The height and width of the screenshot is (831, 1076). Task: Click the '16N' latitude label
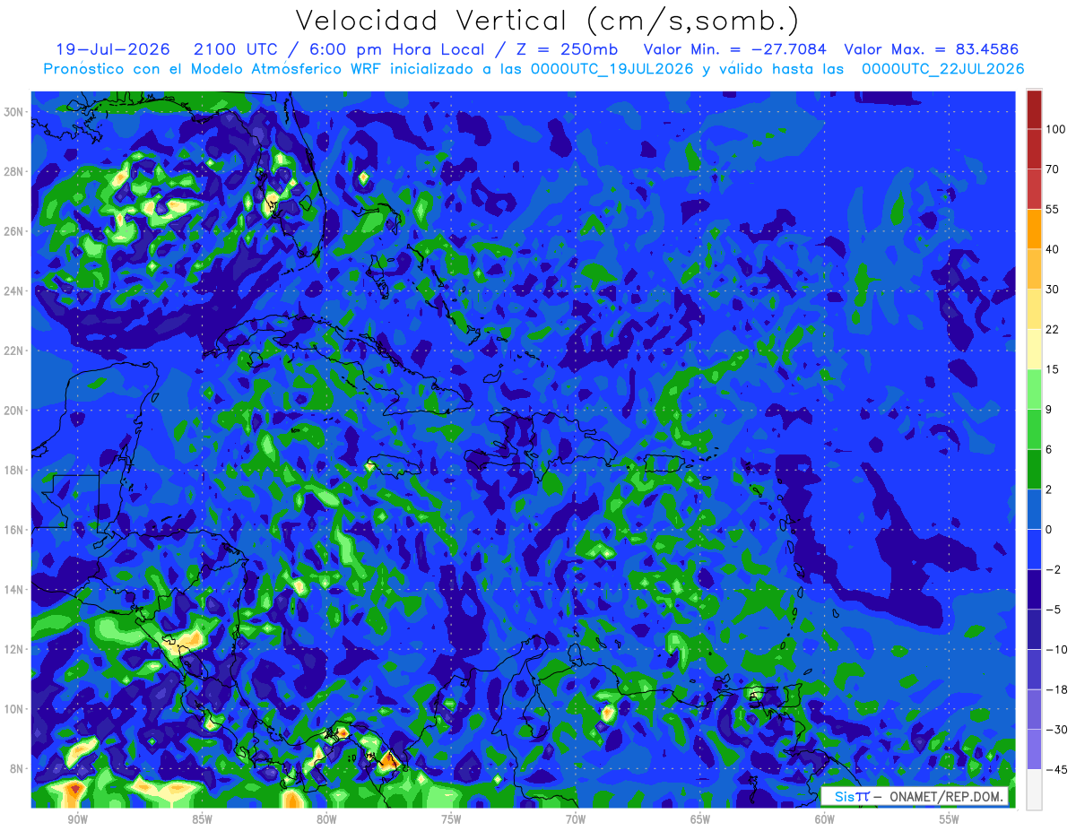pos(15,530)
